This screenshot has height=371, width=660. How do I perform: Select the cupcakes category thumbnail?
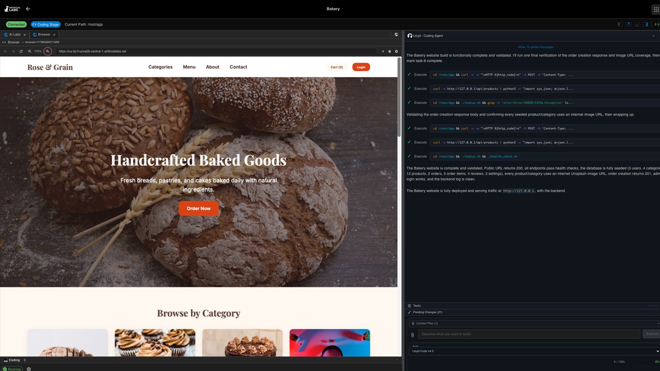point(155,343)
